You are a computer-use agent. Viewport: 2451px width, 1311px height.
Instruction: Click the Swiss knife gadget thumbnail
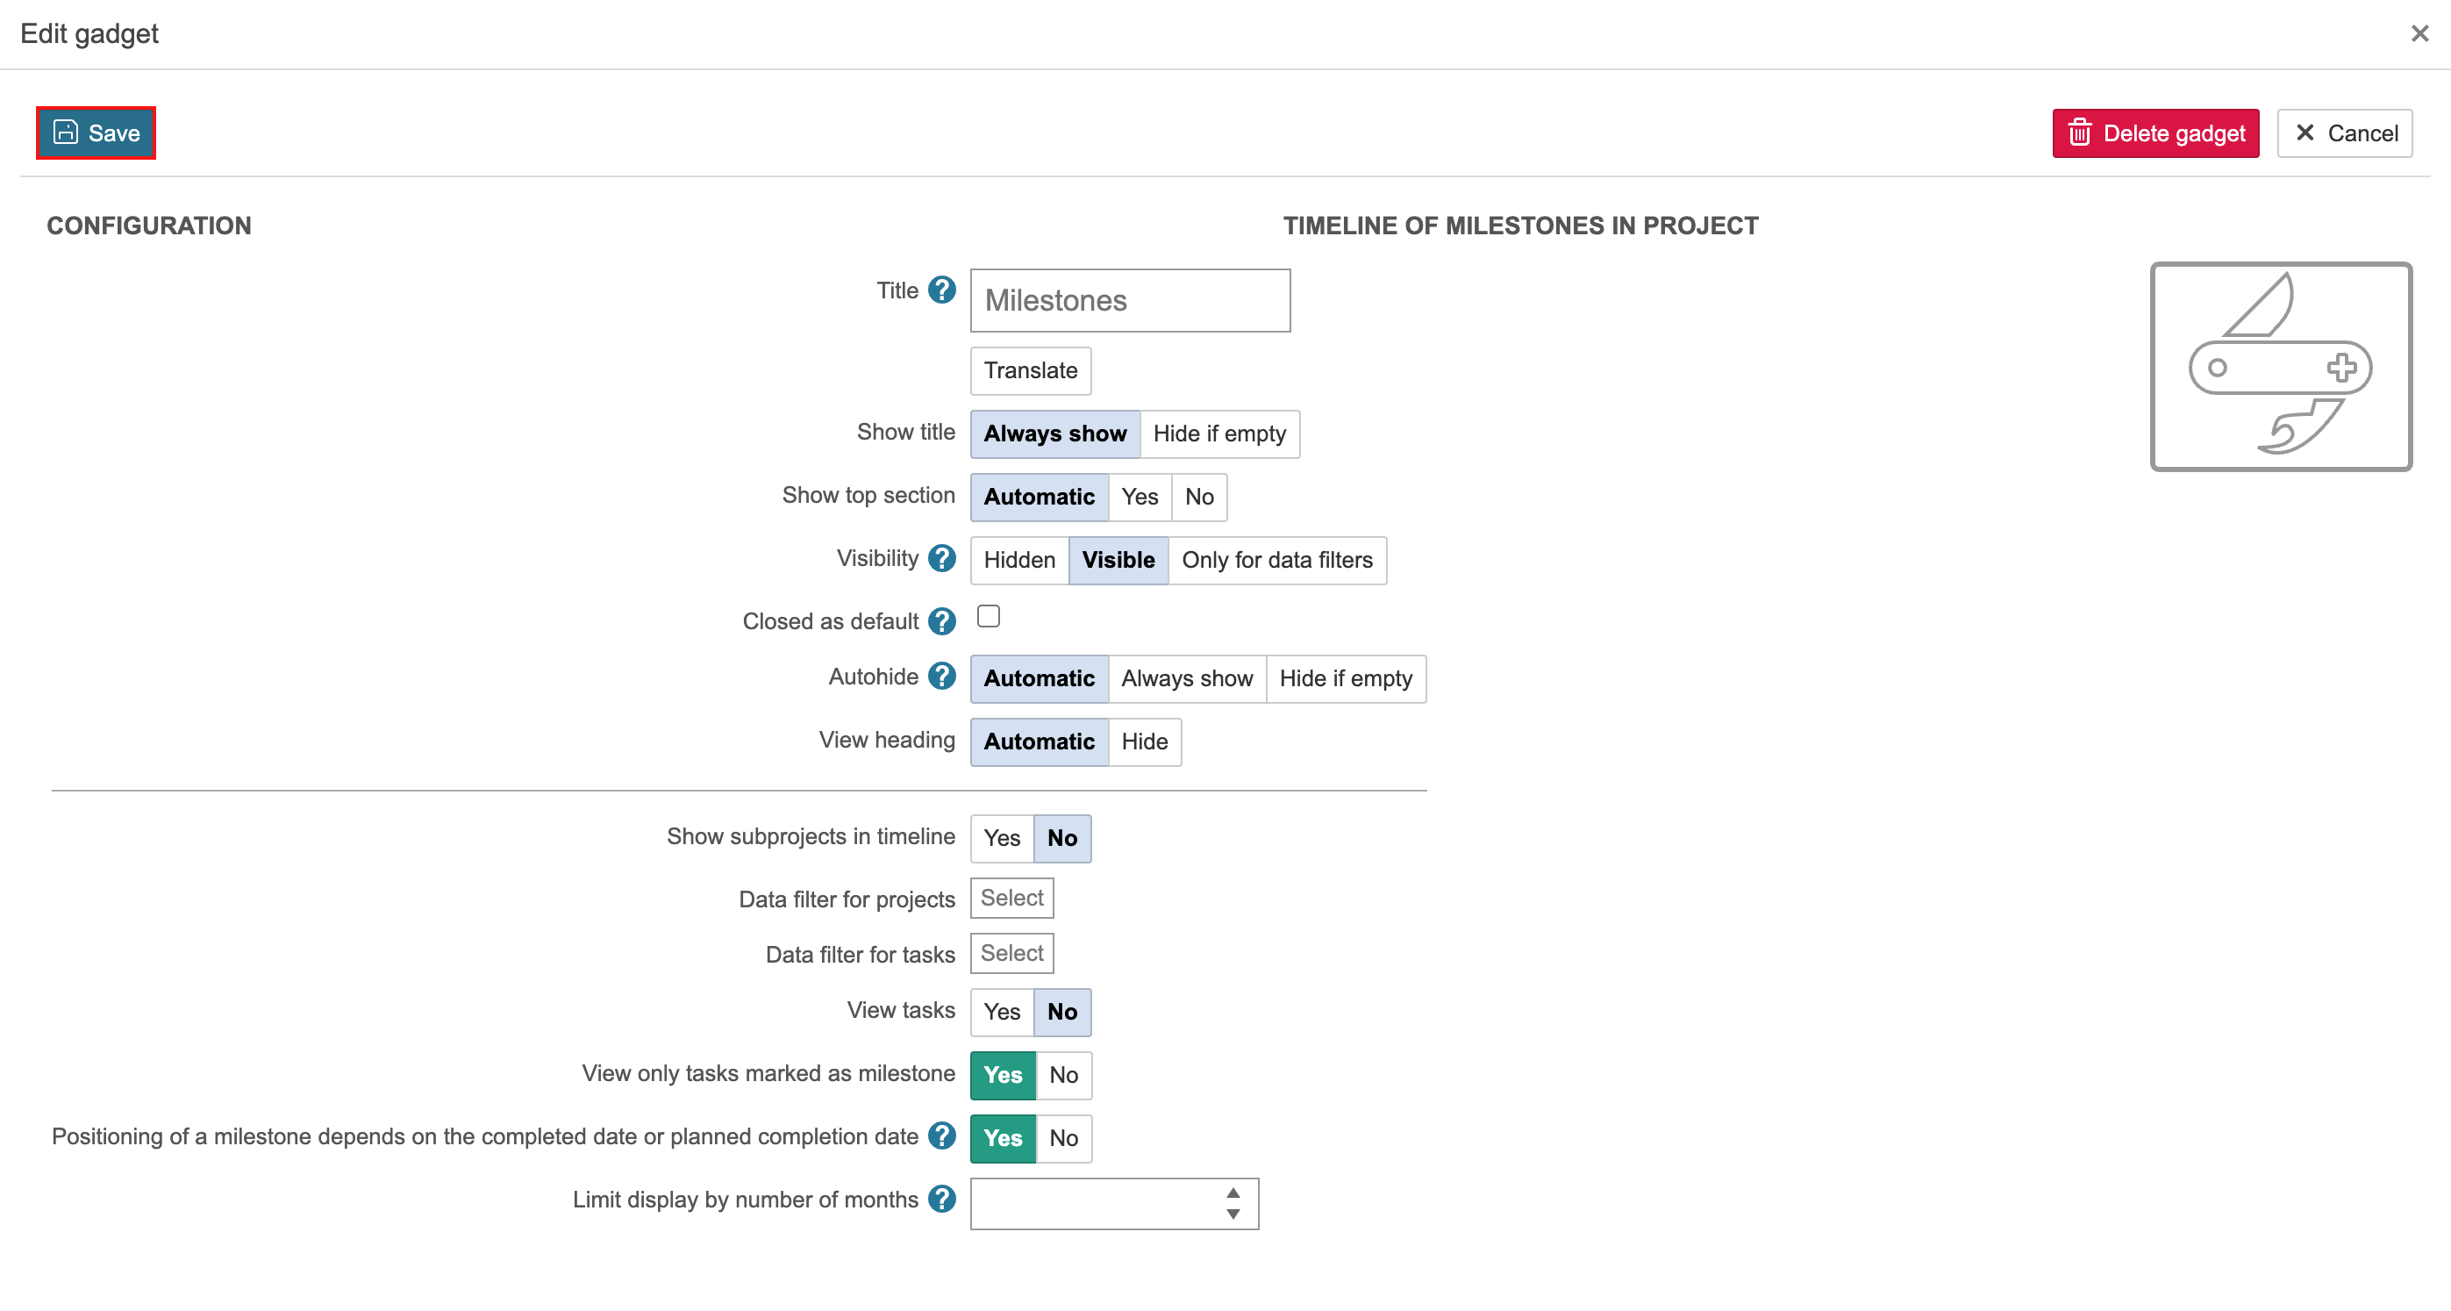tap(2280, 367)
